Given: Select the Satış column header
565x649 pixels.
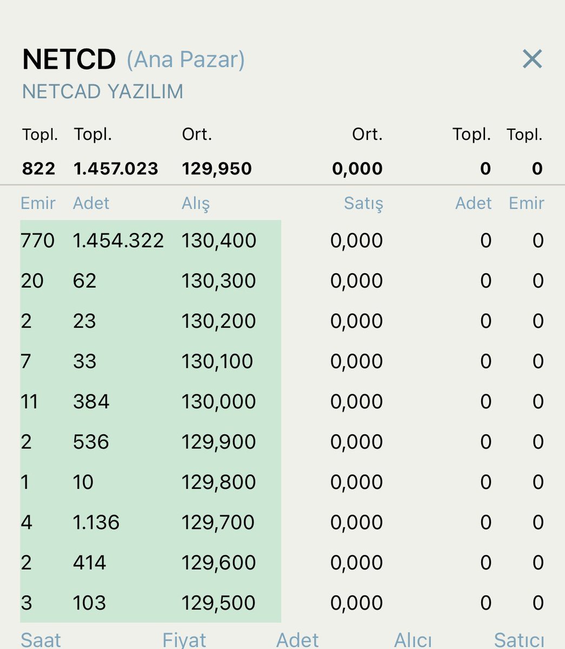Looking at the screenshot, I should pos(365,204).
